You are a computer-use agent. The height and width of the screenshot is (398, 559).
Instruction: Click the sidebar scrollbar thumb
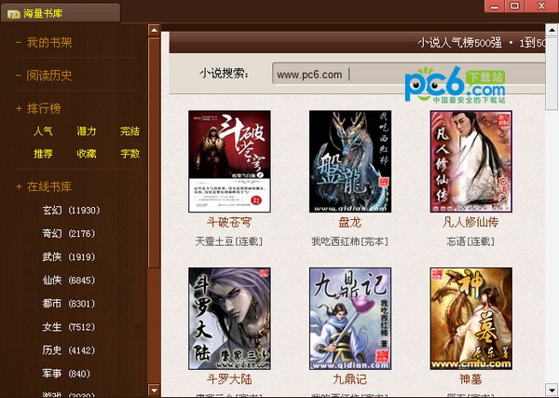(x=154, y=154)
